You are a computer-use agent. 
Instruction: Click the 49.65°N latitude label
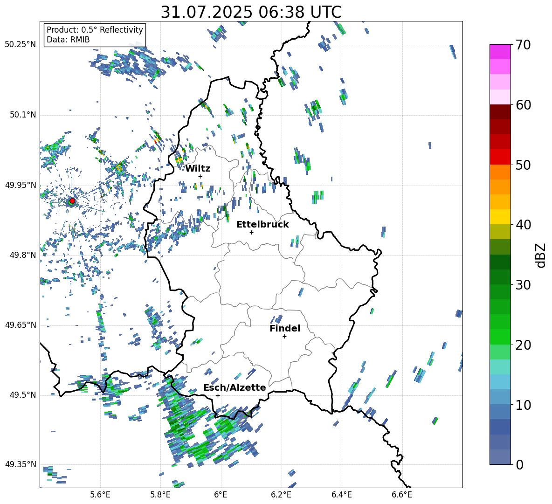click(21, 324)
